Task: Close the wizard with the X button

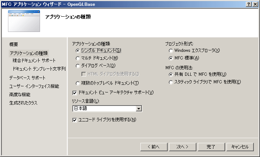Action: click(x=255, y=4)
